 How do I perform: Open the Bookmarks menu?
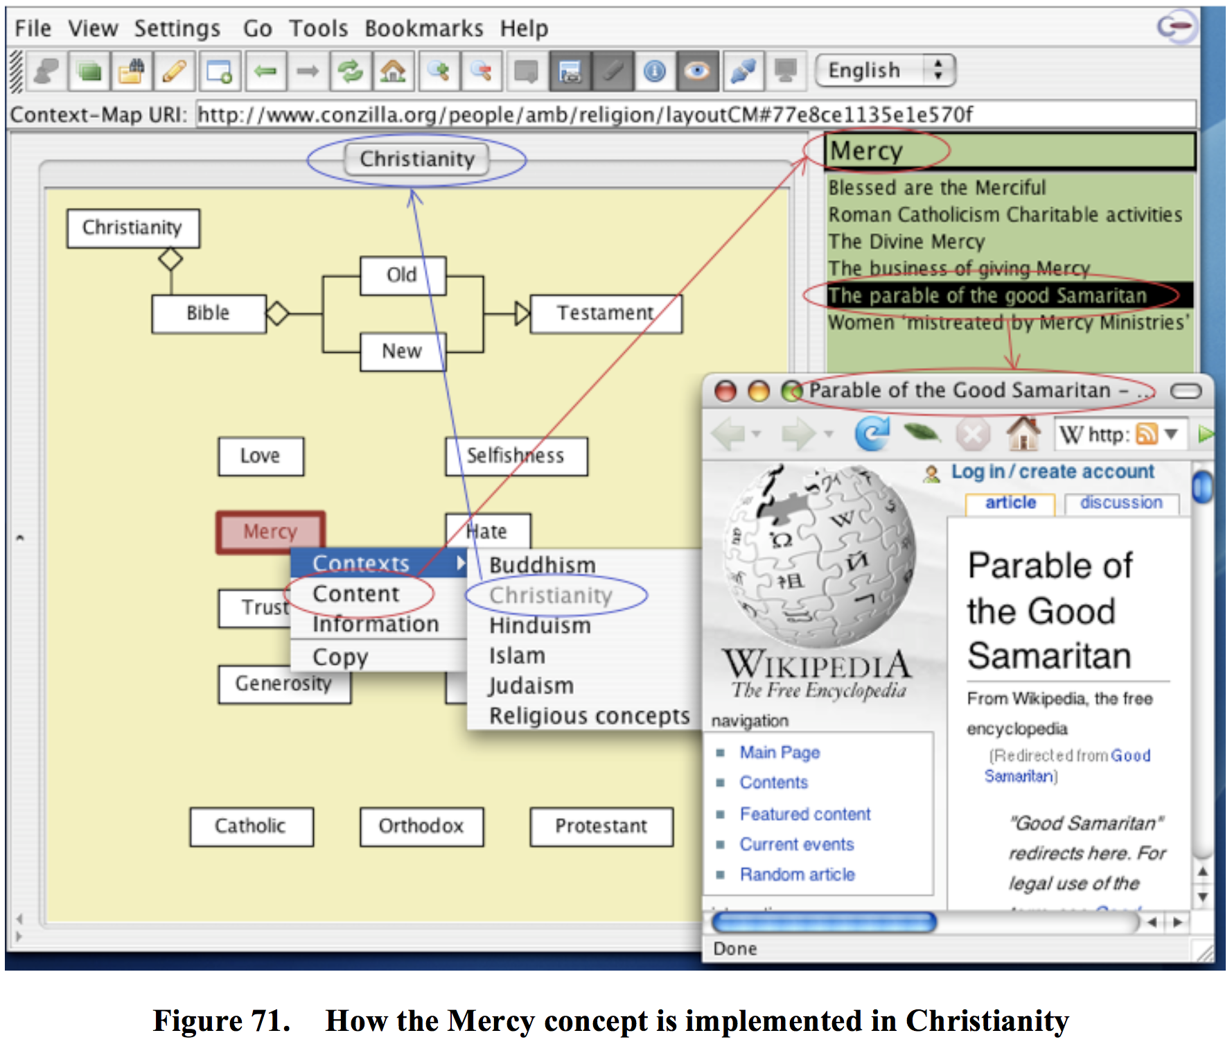(x=423, y=28)
